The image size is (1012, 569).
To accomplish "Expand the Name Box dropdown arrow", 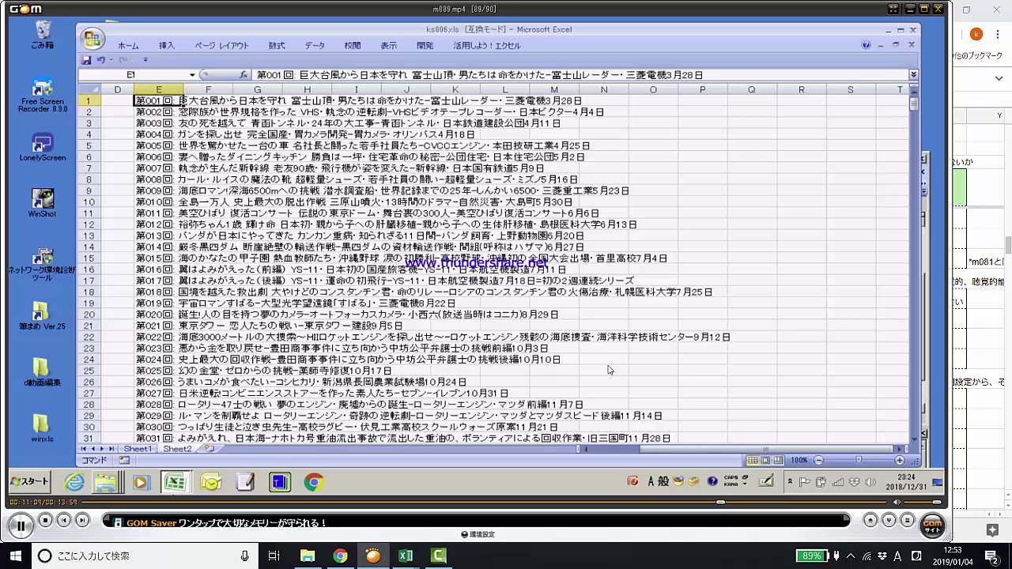I will [191, 75].
